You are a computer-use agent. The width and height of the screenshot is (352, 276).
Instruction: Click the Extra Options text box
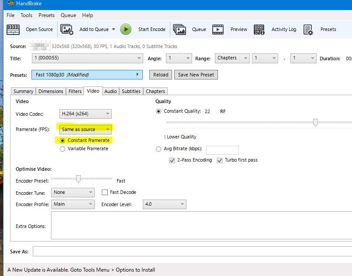201,225
